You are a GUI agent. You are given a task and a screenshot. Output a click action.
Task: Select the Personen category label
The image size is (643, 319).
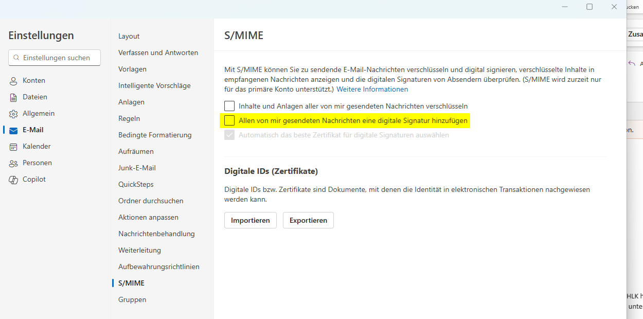coord(37,163)
